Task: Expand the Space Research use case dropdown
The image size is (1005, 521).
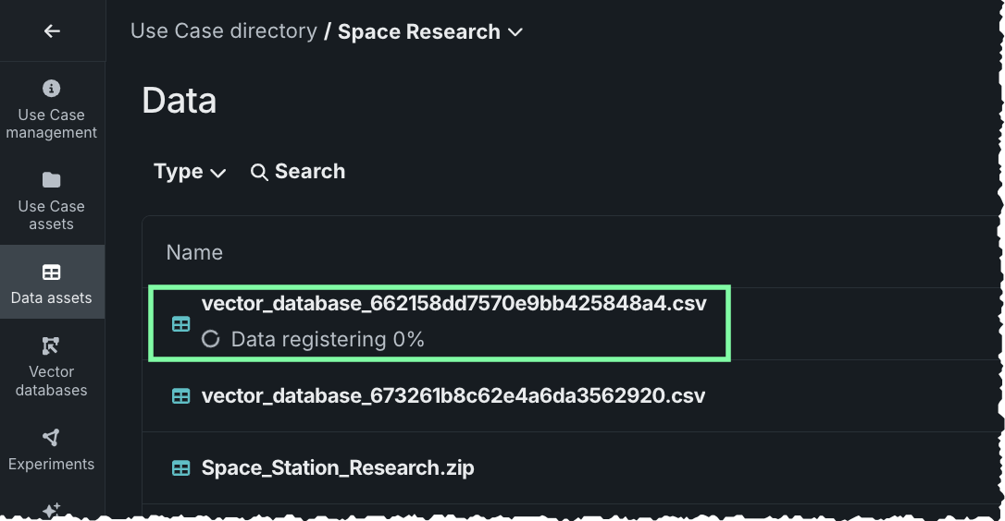Action: point(515,32)
